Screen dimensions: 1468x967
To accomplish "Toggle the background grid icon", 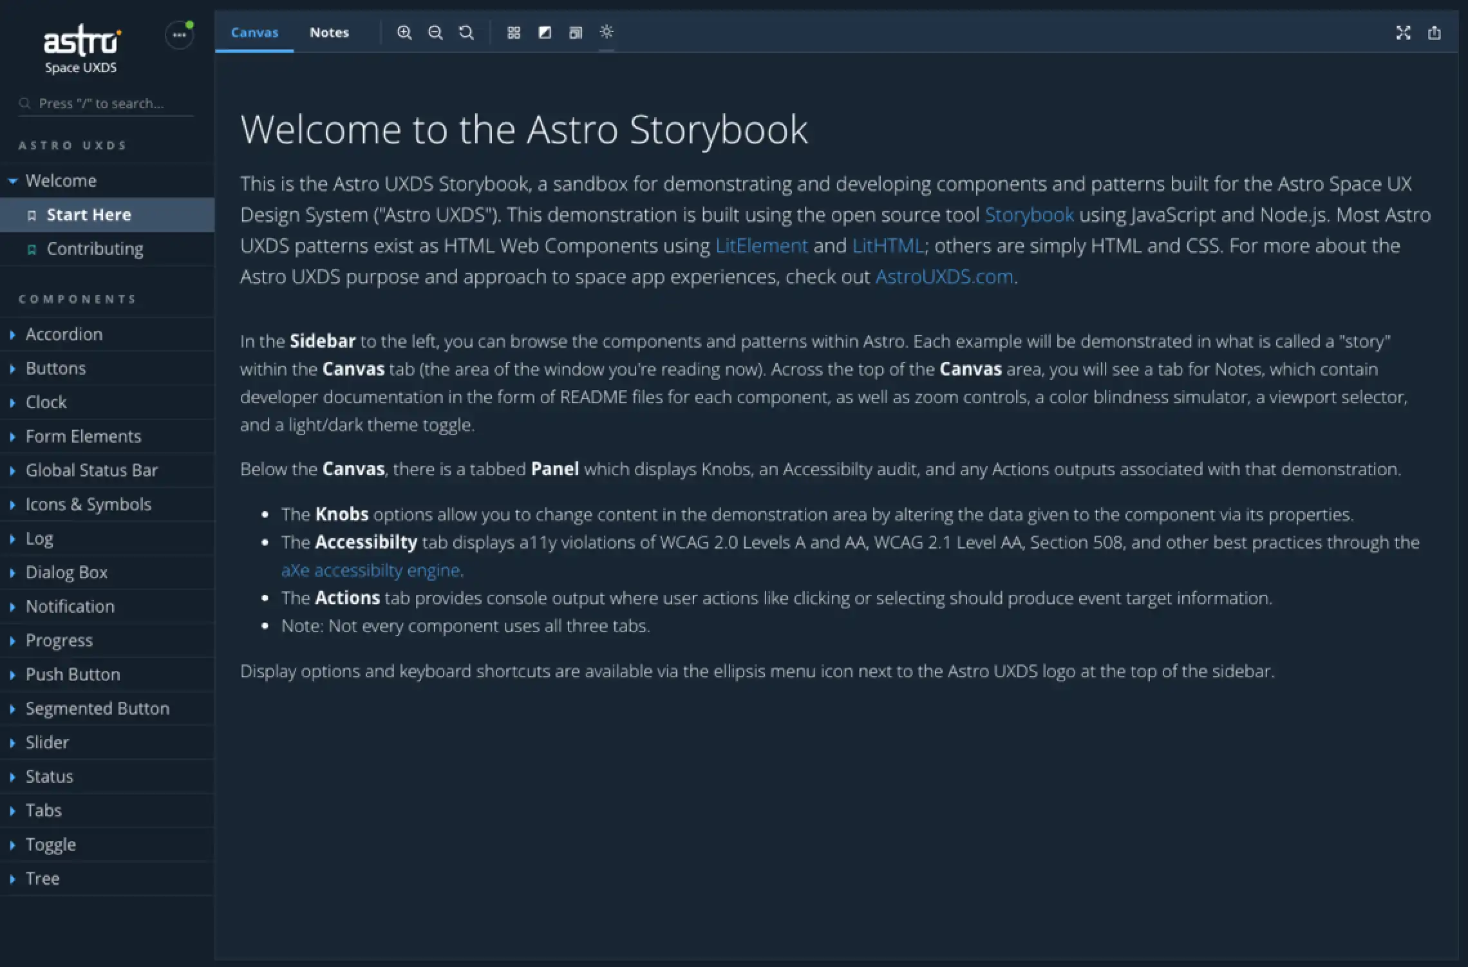I will pos(514,32).
